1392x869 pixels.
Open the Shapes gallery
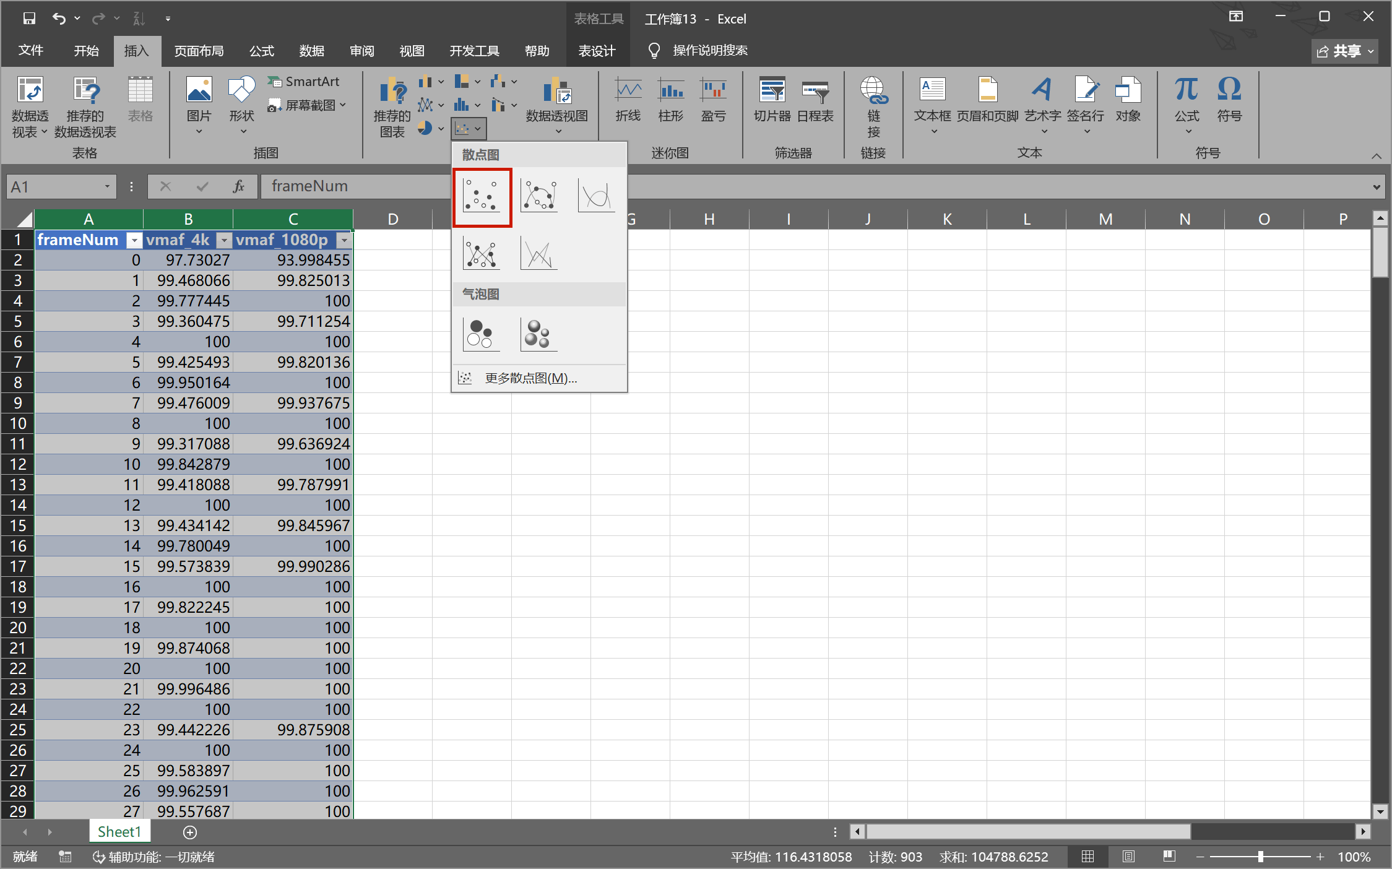coord(241,105)
